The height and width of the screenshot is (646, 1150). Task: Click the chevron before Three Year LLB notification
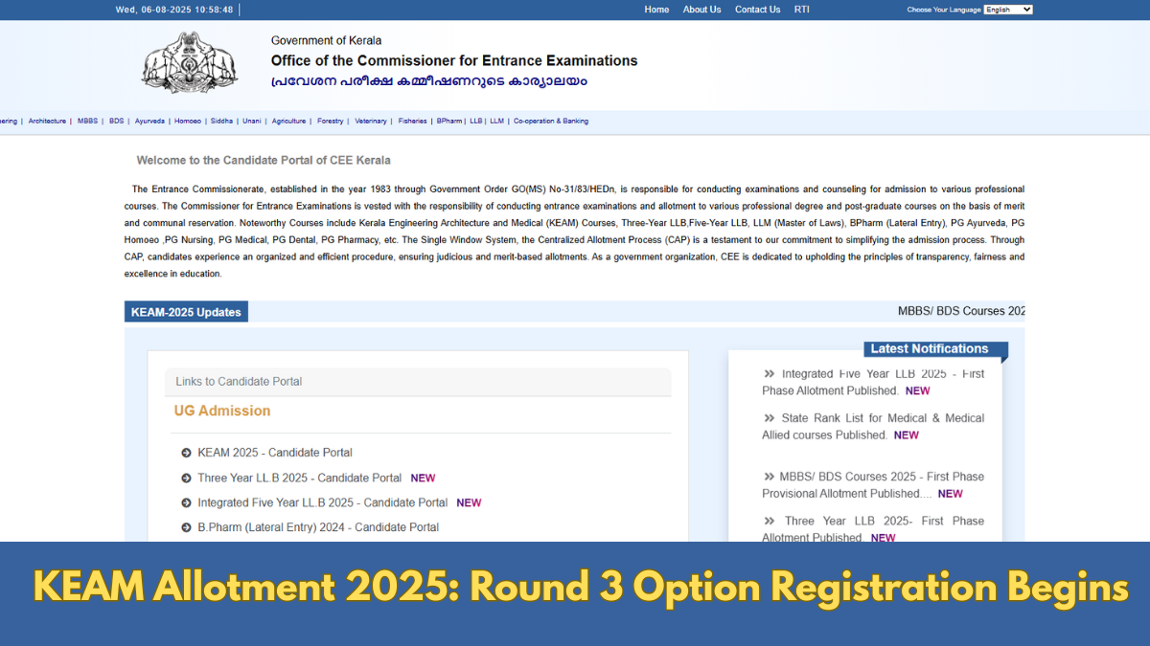pos(770,522)
